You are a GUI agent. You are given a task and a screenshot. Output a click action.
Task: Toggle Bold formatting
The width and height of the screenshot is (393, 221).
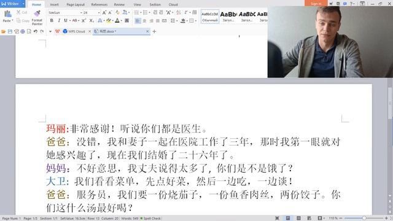[x=52, y=20]
